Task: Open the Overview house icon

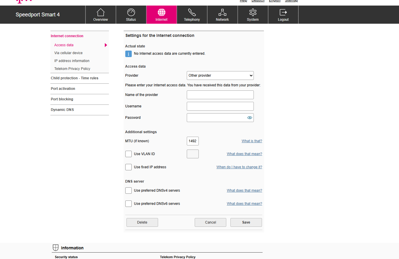Action: click(100, 12)
